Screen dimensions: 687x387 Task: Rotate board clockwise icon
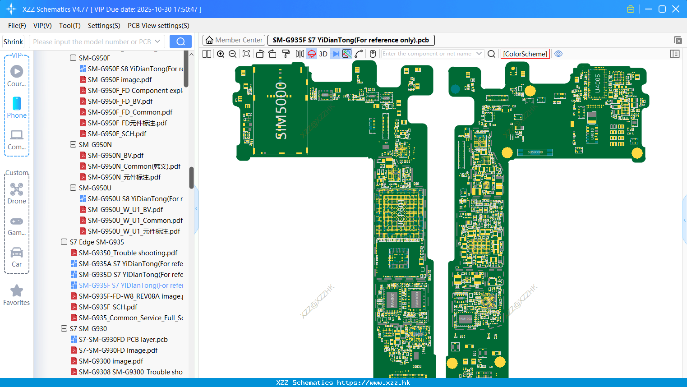272,54
